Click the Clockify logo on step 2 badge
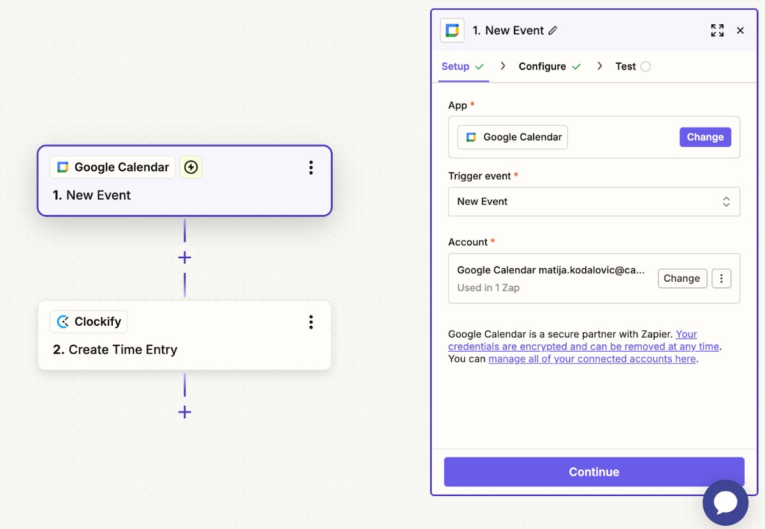Image resolution: width=765 pixels, height=529 pixels. point(63,322)
